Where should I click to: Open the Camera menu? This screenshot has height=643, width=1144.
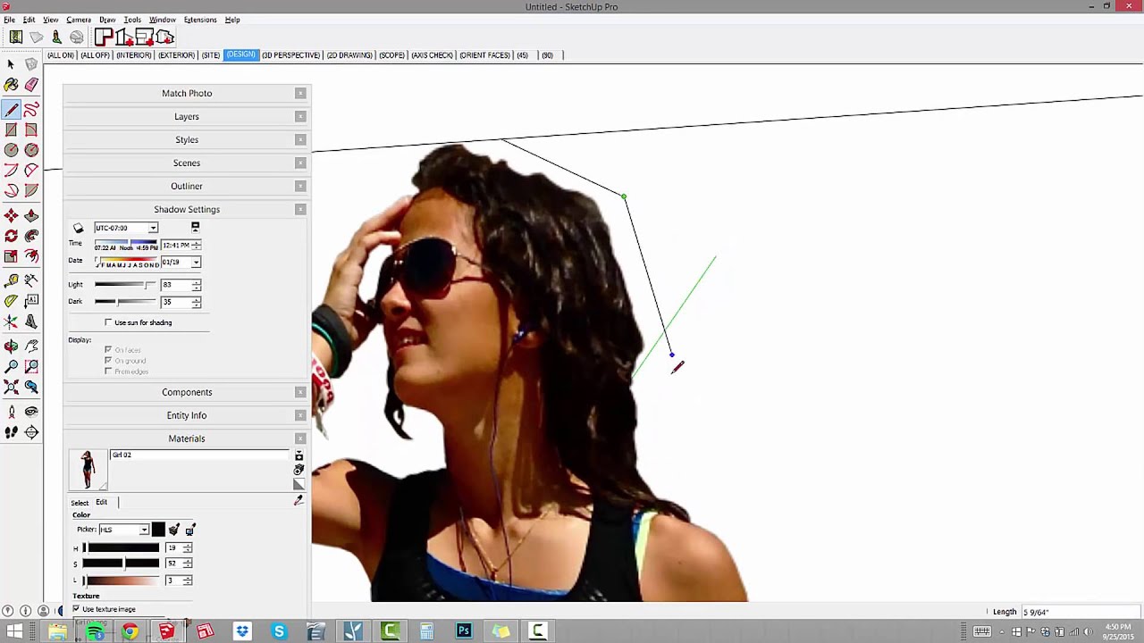79,20
